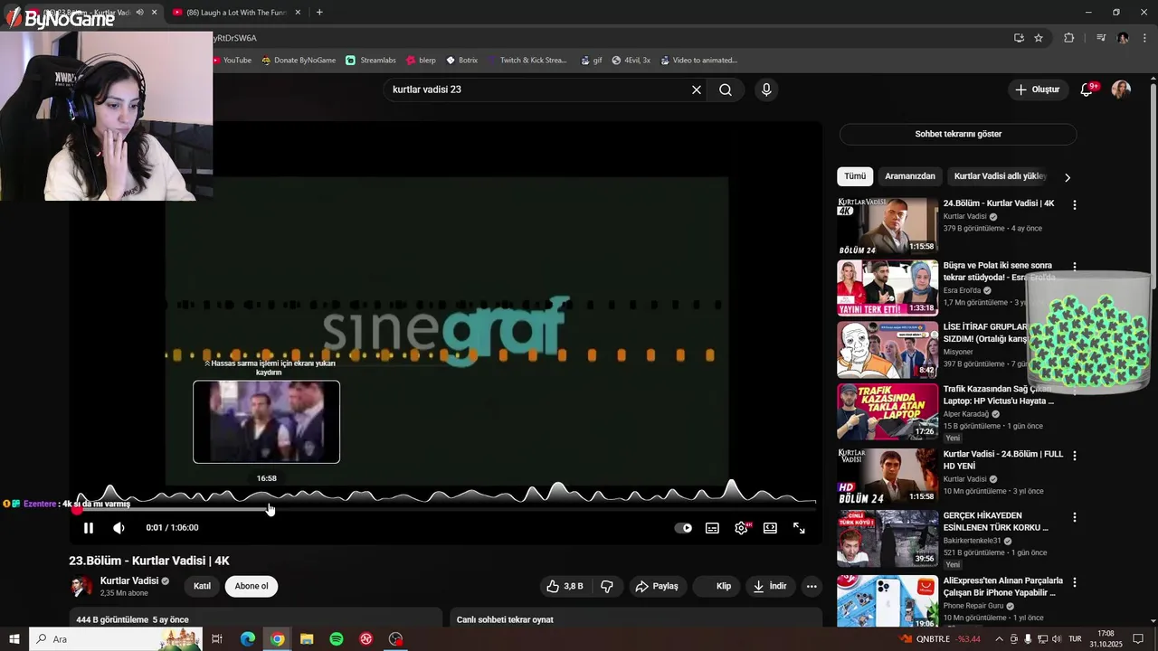Viewport: 1158px width, 651px height.
Task: Select the Tümü filter chip
Action: (855, 176)
